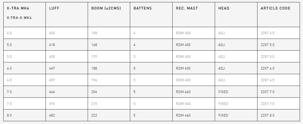Click the REC. MAST column header

coord(187,8)
